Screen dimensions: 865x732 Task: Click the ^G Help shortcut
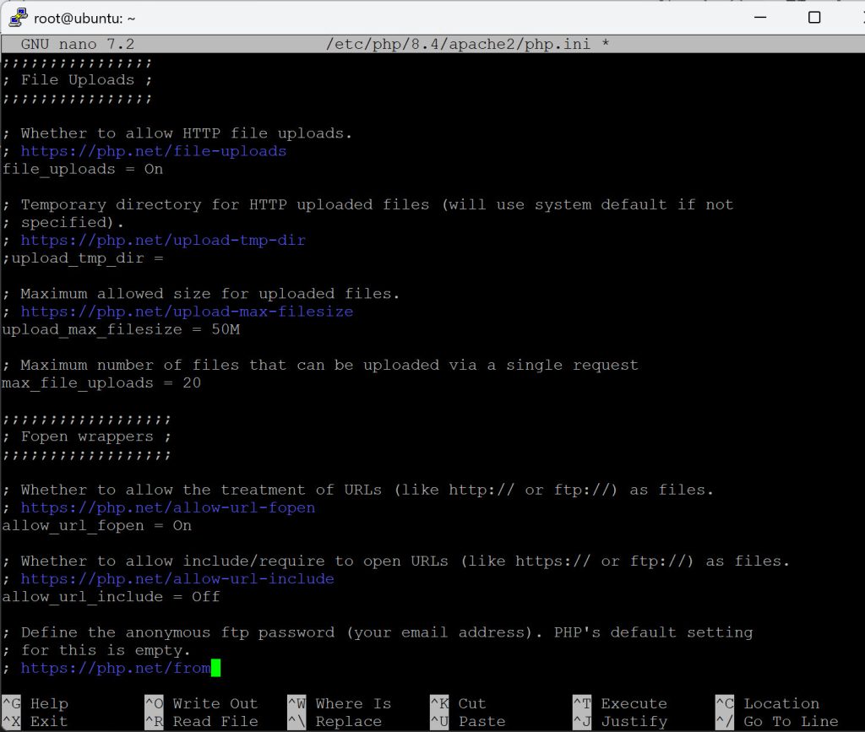tap(35, 703)
